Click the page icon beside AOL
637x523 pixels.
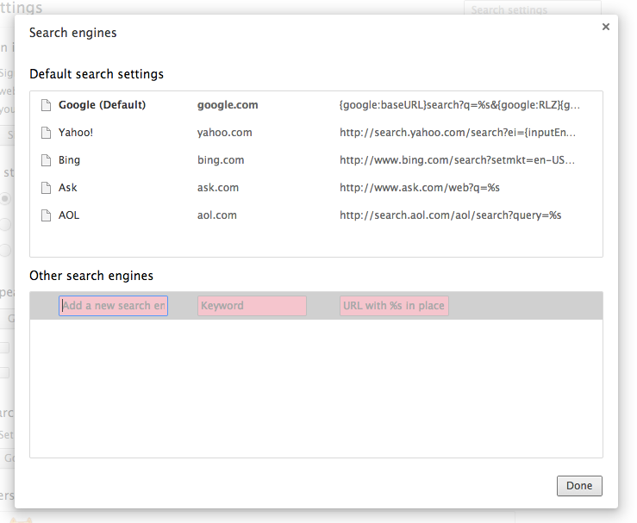click(47, 215)
